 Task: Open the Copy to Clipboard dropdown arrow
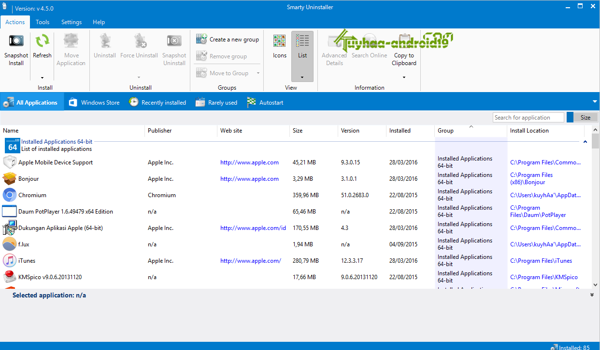point(404,78)
